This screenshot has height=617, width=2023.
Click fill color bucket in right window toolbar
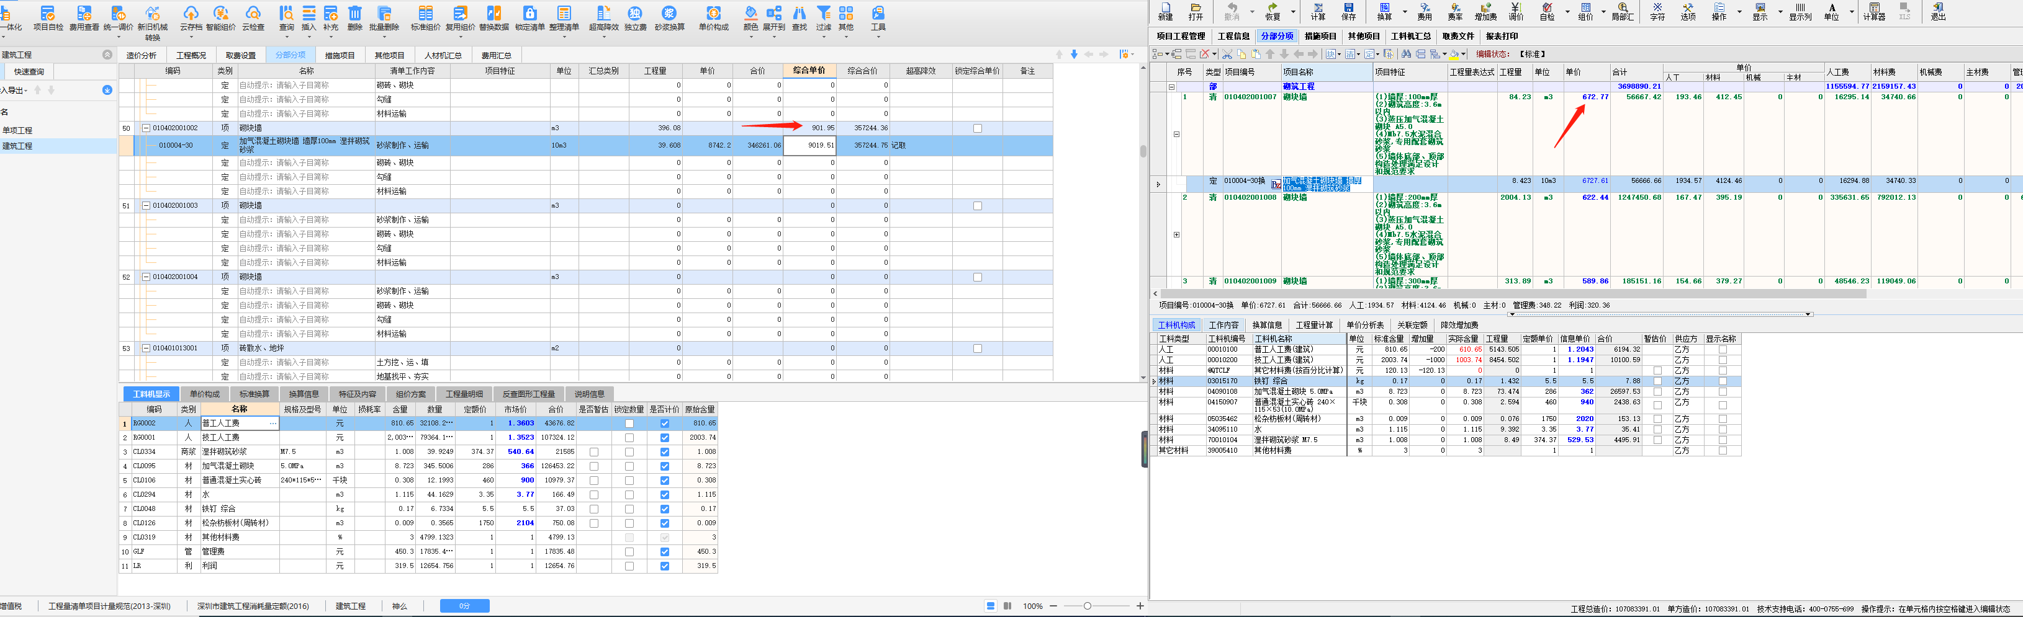coord(1454,54)
